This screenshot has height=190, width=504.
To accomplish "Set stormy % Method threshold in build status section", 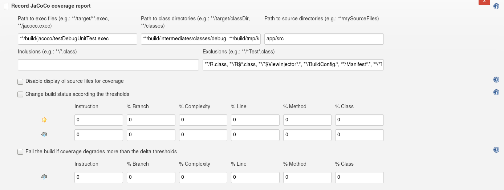I will tap(307, 135).
